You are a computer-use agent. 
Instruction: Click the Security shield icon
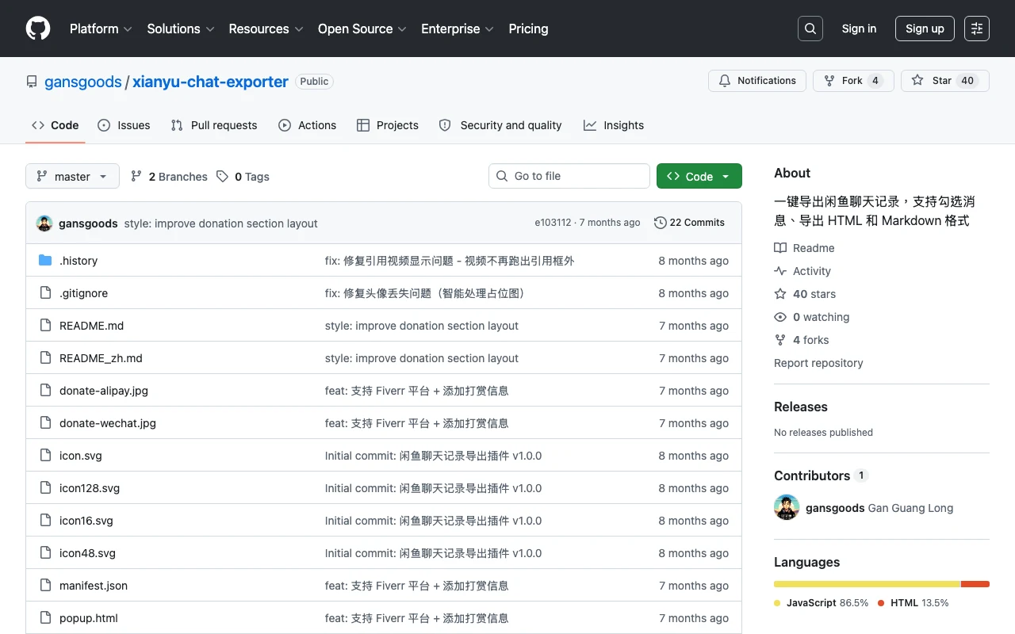(x=445, y=125)
